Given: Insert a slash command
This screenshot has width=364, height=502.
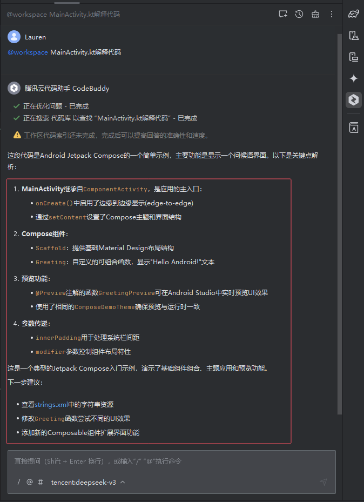Looking at the screenshot, I should point(19,482).
